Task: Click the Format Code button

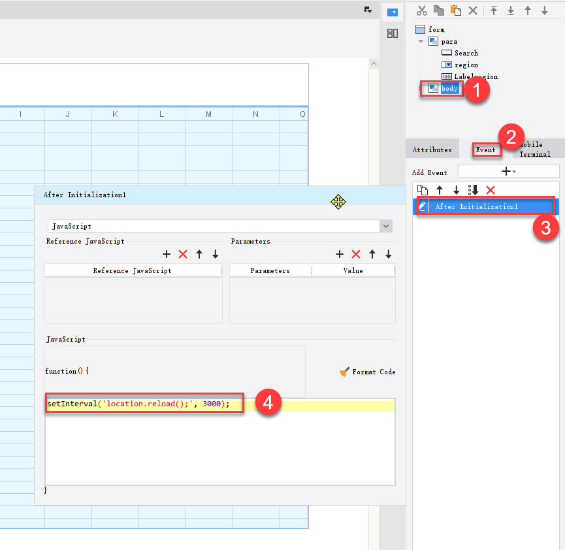Action: (x=372, y=372)
